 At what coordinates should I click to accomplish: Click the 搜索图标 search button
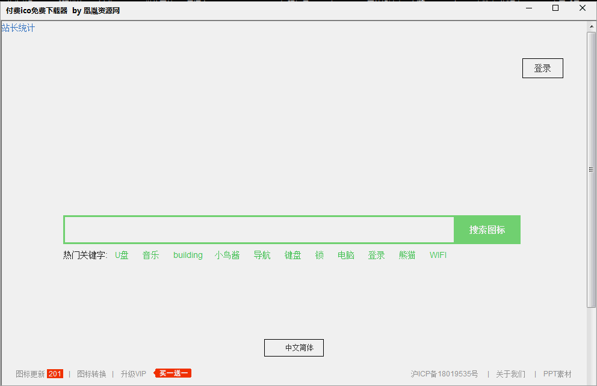point(486,230)
